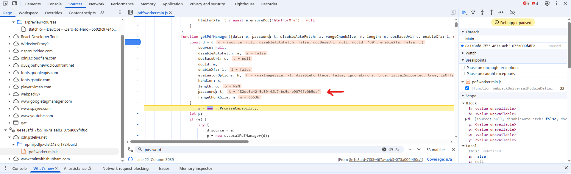This screenshot has height=174, width=571.
Task: Step over next function call
Action: coord(473,12)
